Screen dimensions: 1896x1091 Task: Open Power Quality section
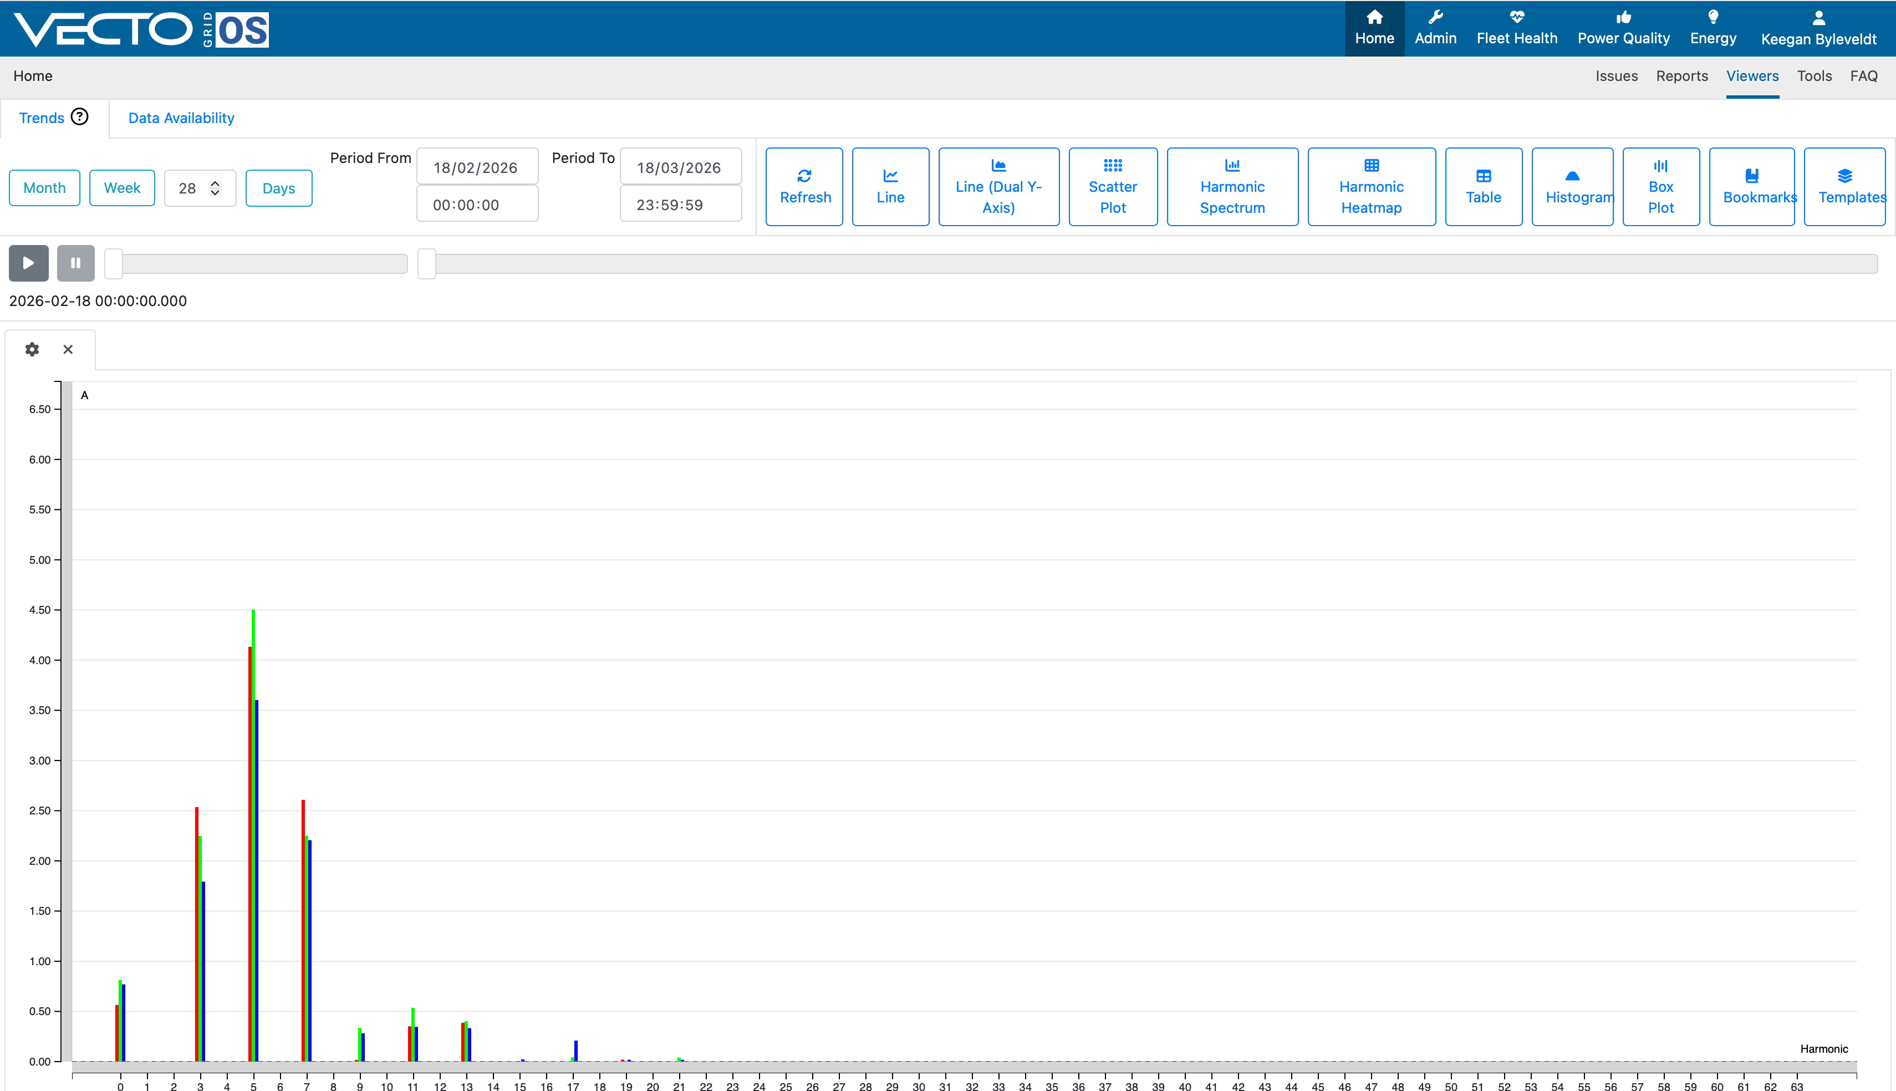1623,28
